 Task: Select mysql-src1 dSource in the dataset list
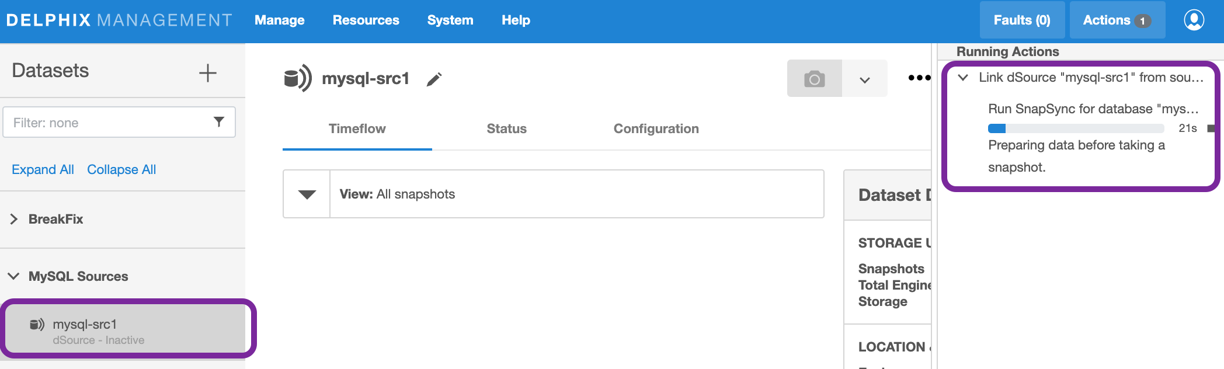(x=127, y=330)
